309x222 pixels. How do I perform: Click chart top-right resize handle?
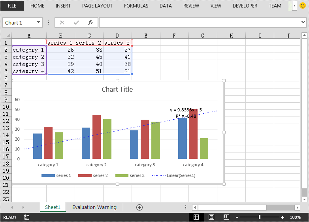pos(224,81)
